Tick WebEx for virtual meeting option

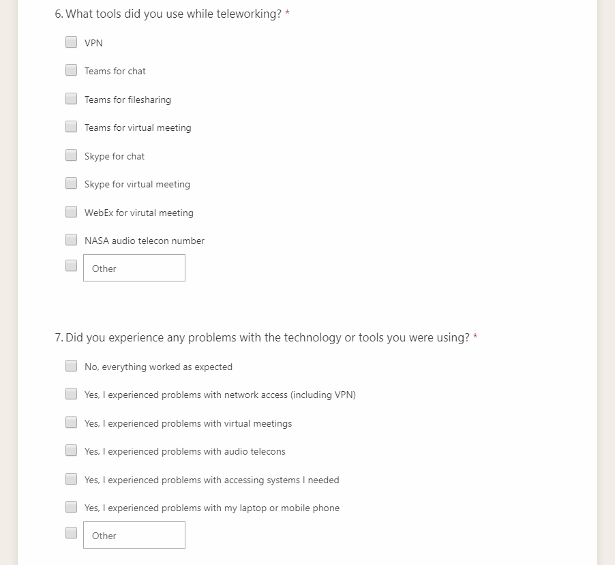[x=72, y=212]
